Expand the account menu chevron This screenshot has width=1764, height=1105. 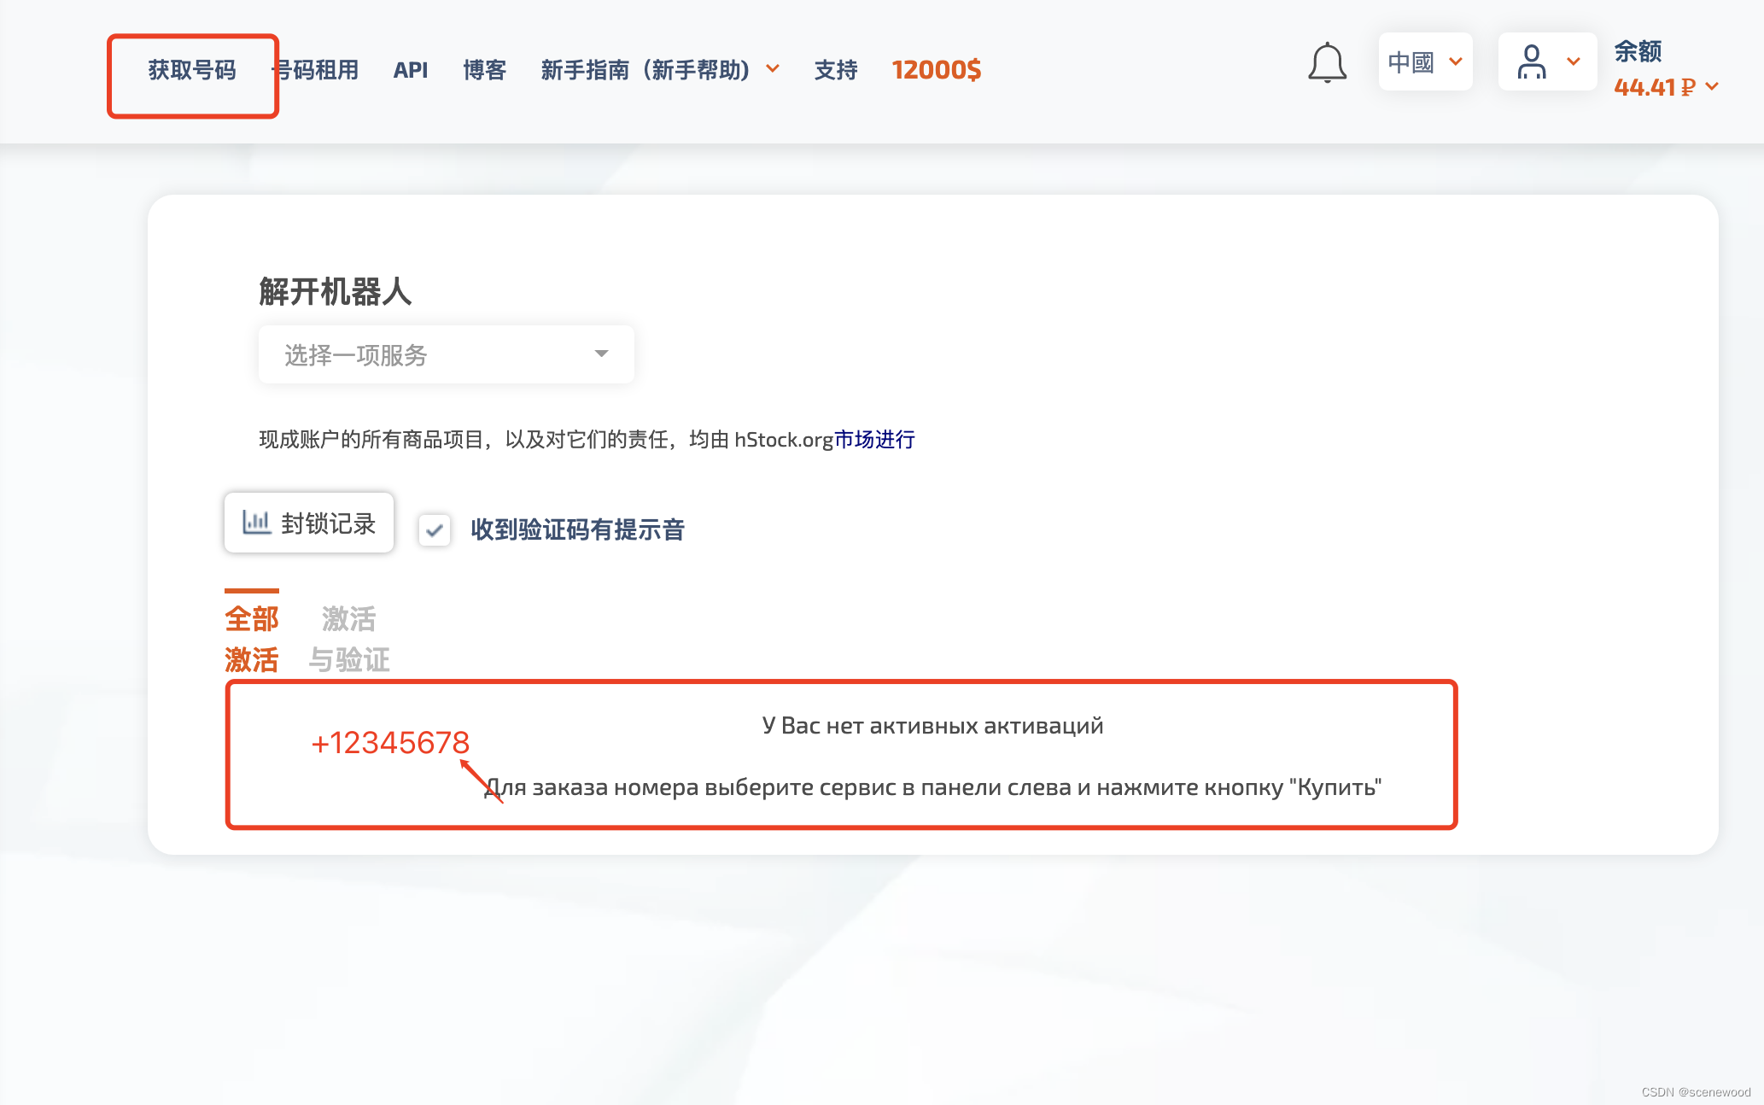[1574, 61]
